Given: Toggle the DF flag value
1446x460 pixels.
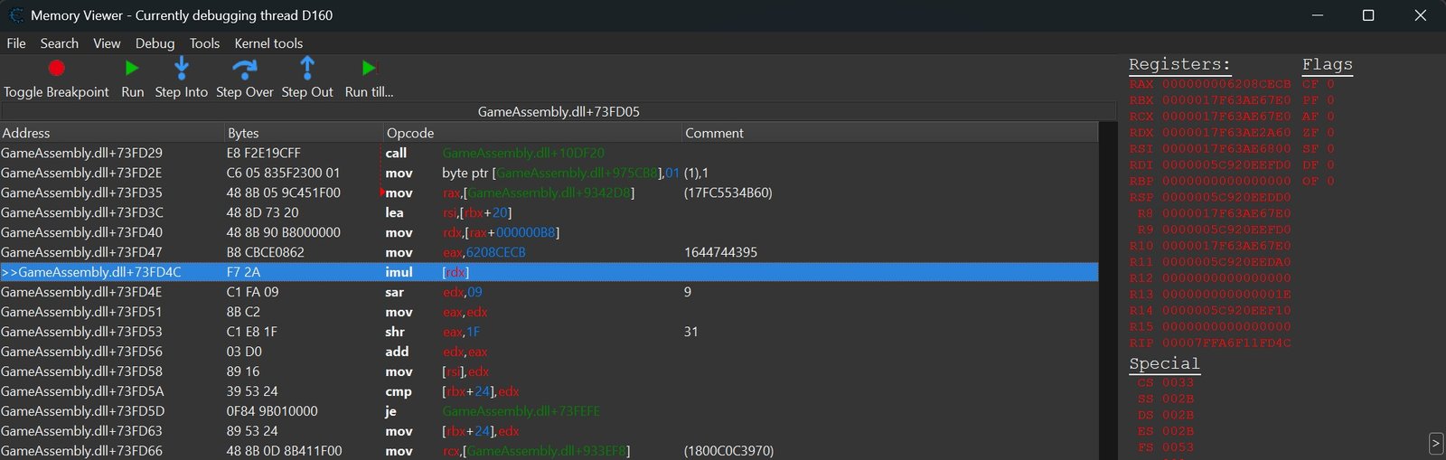Looking at the screenshot, I should point(1319,165).
